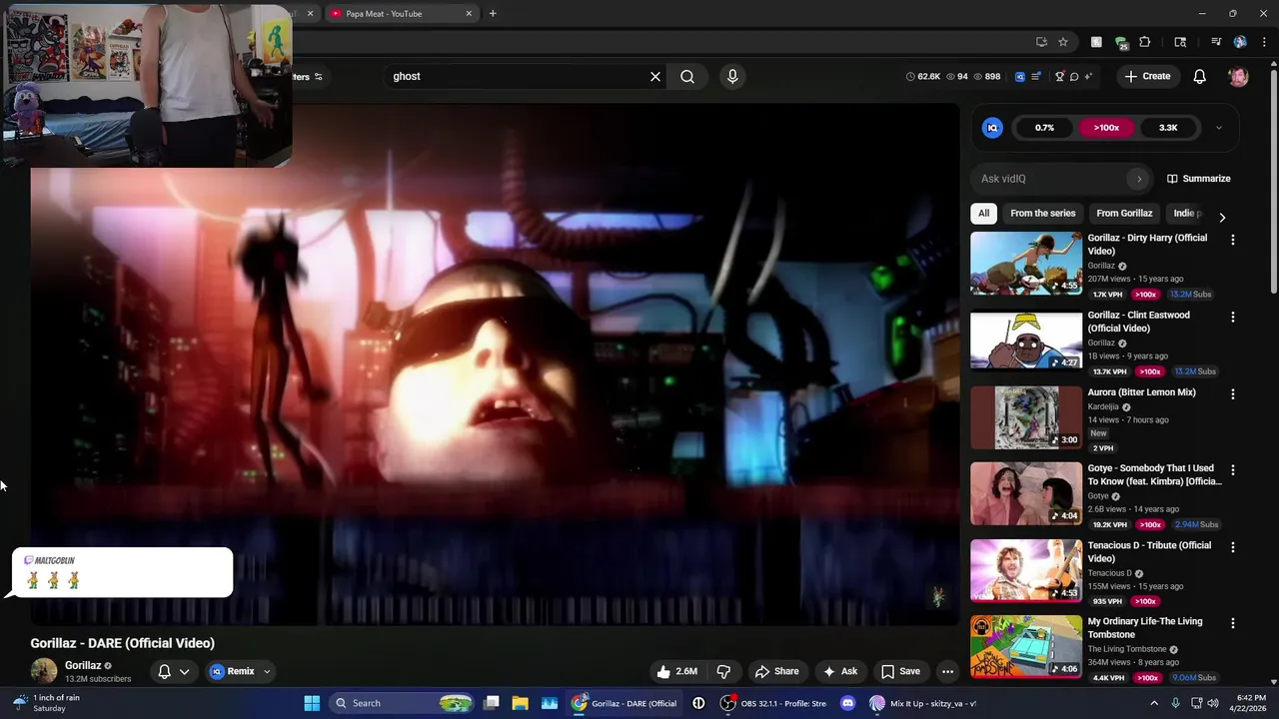
Task: Click the blue vidIQ logo in header strip
Action: coord(1020,76)
